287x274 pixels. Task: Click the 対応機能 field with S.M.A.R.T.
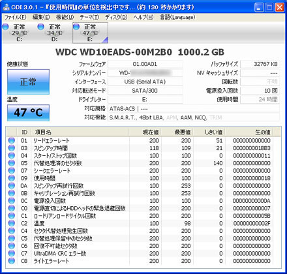point(194,117)
